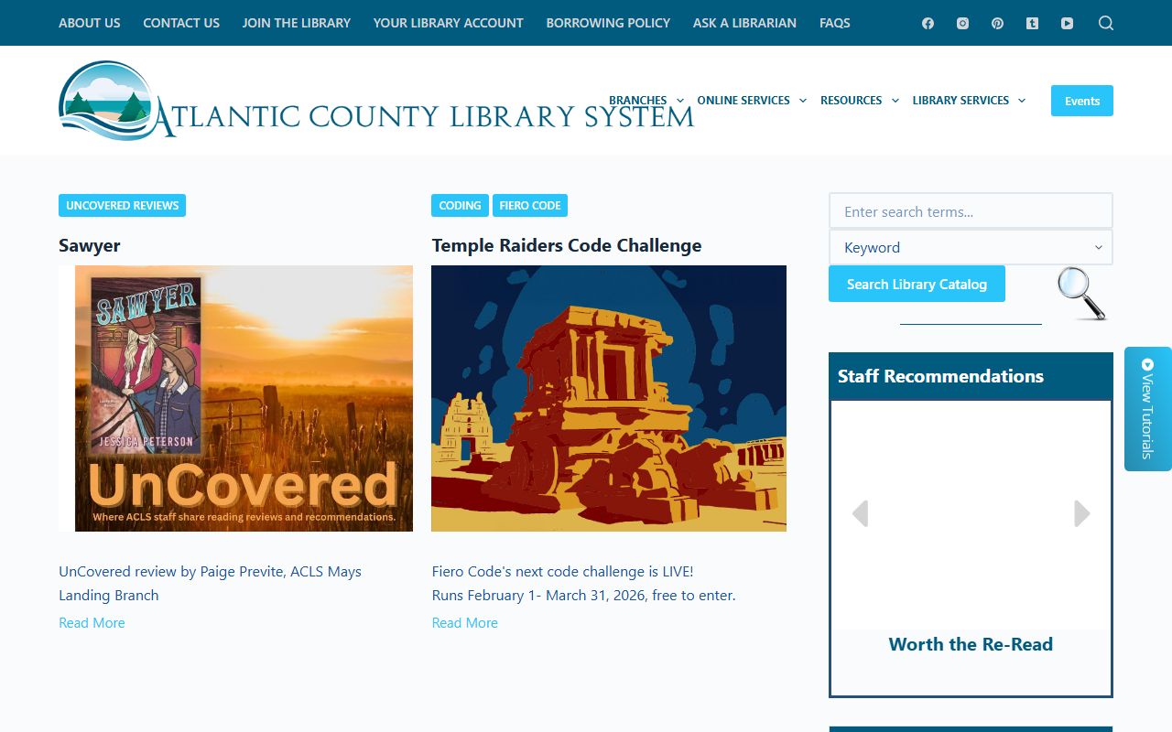
Task: Open site search magnifier in top bar
Action: pos(1106,23)
